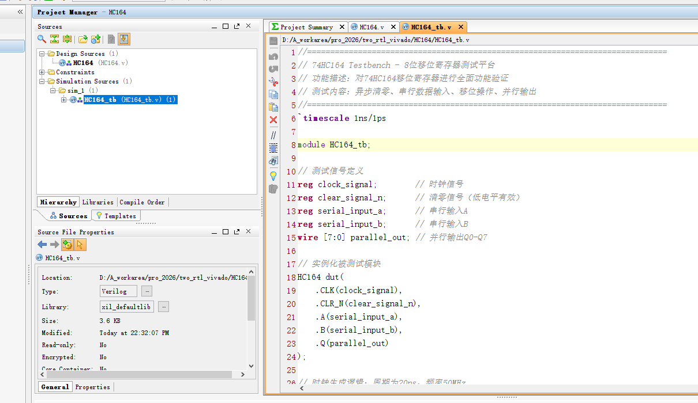Click the light bulb language templates icon
698x403 pixels.
tap(273, 176)
